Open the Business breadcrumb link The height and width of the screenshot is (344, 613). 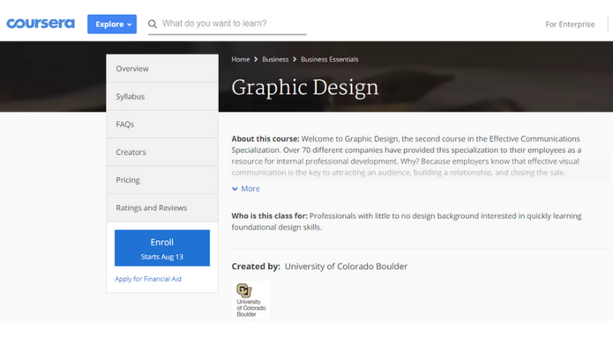point(275,59)
